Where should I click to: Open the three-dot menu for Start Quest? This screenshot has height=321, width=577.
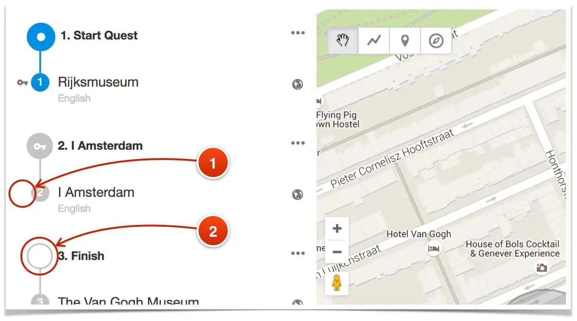(298, 33)
